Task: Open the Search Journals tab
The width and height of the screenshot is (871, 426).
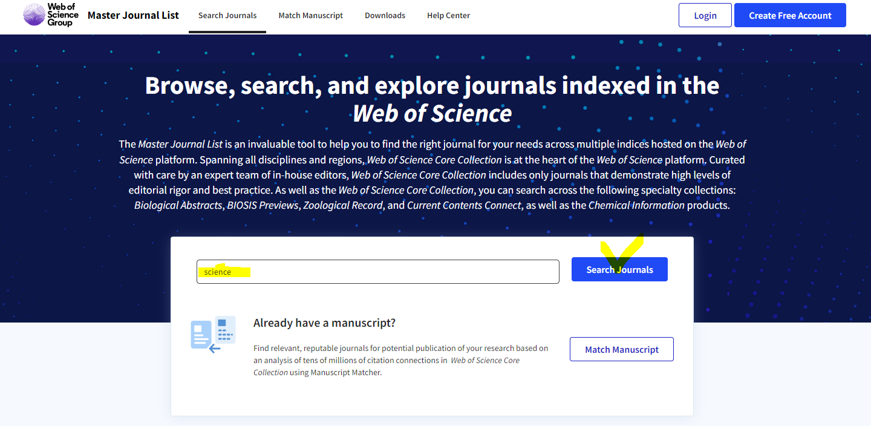Action: point(227,16)
